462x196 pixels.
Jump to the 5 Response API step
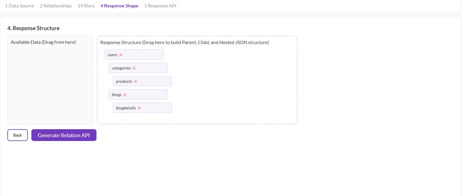160,6
